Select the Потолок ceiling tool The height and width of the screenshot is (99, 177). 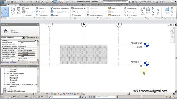pyautogui.click(x=40, y=12)
